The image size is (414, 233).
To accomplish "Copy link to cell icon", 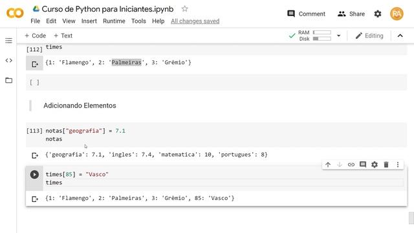I will [x=351, y=164].
